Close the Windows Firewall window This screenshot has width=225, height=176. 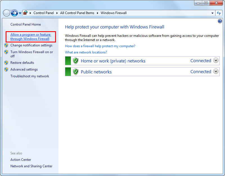[216, 3]
